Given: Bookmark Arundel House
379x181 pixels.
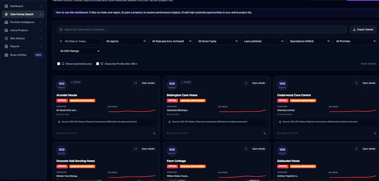Looking at the screenshot, I should tap(135, 83).
